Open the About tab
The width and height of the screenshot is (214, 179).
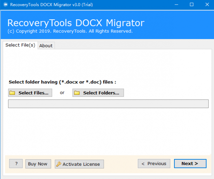46,46
